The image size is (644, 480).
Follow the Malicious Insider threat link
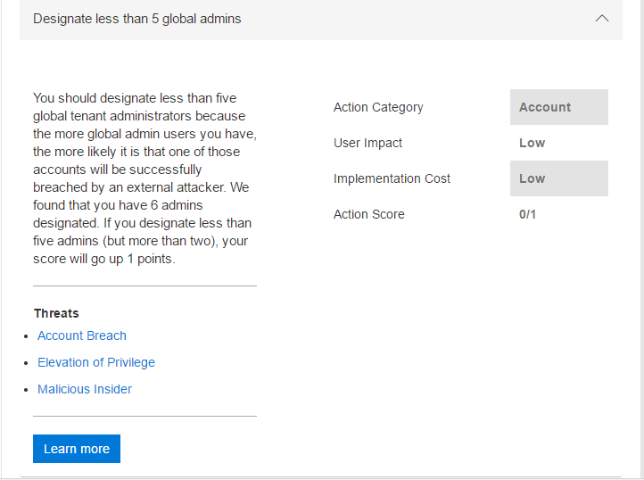85,389
